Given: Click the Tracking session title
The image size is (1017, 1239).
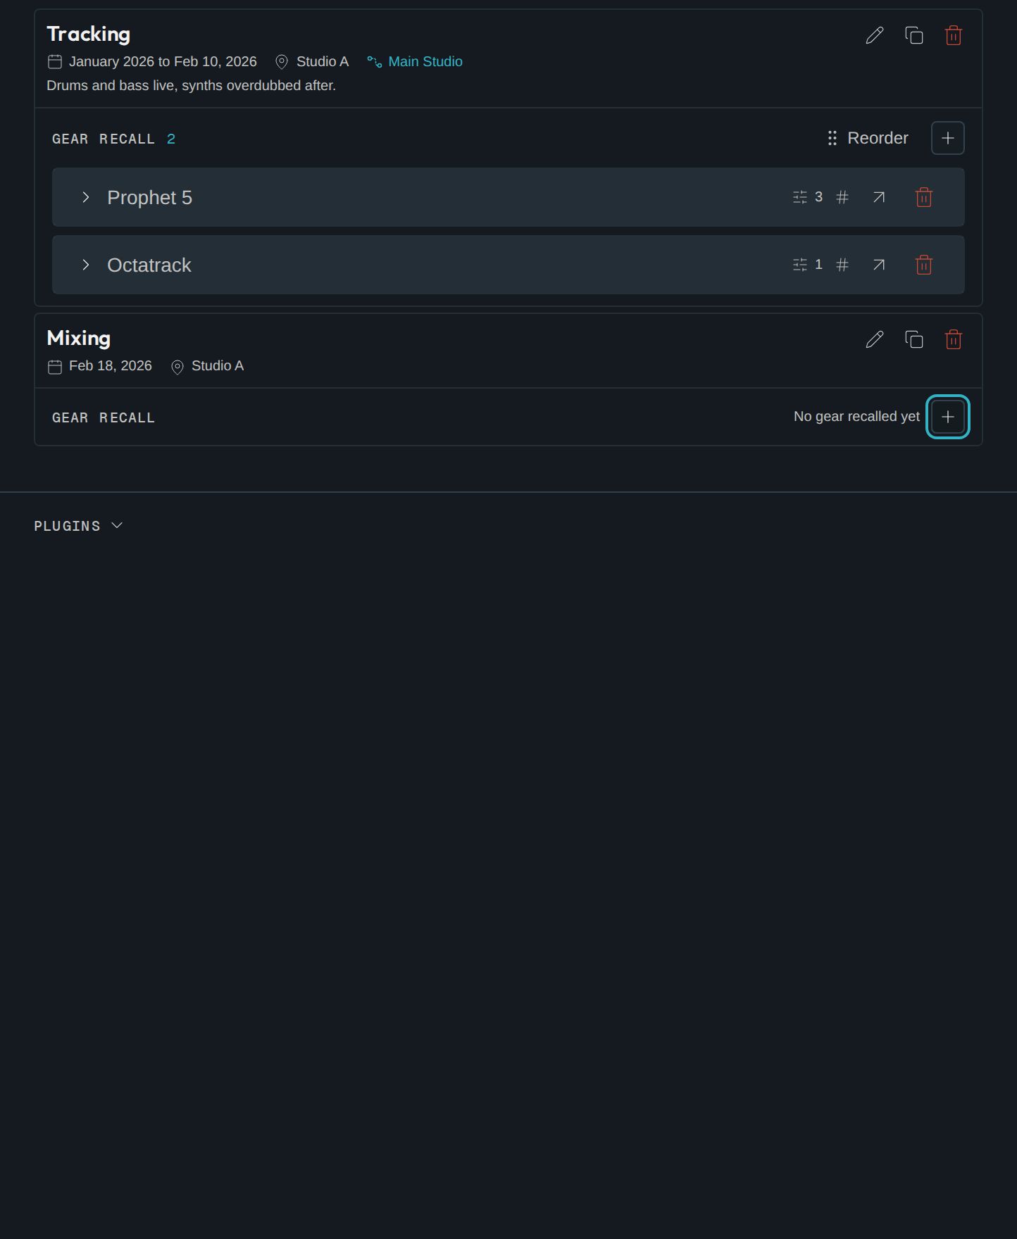Looking at the screenshot, I should [88, 34].
